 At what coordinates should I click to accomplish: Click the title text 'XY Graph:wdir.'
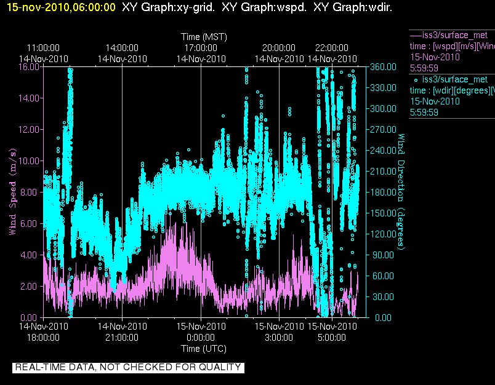click(x=353, y=7)
